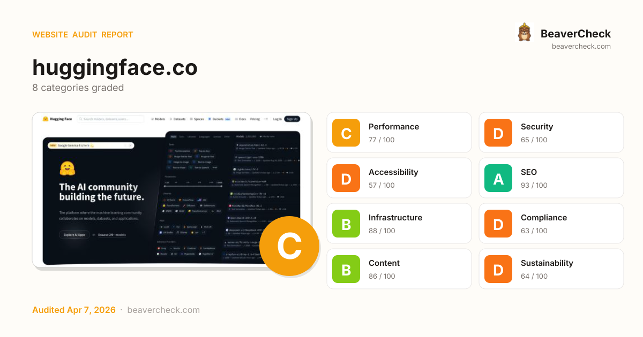This screenshot has height=337, width=643.
Task: Click the Sign Up button in screenshot
Action: (292, 119)
